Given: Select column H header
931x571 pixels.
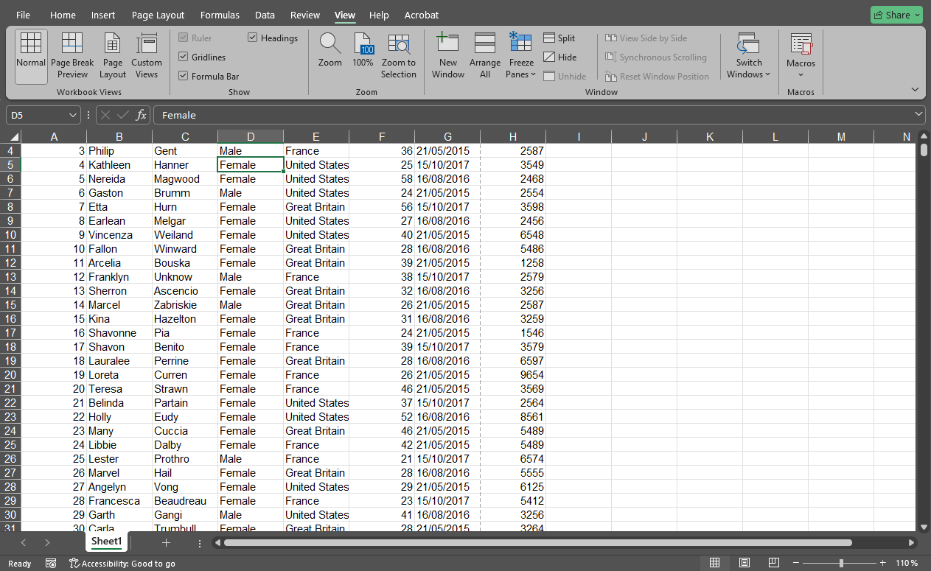Looking at the screenshot, I should (x=513, y=136).
